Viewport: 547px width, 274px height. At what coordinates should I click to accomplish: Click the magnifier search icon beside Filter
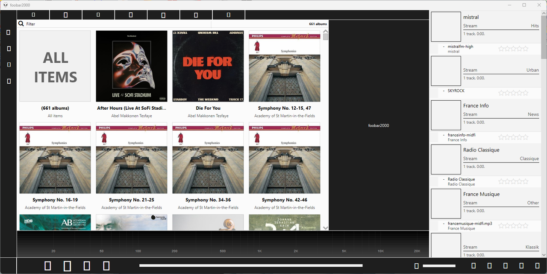coord(21,24)
